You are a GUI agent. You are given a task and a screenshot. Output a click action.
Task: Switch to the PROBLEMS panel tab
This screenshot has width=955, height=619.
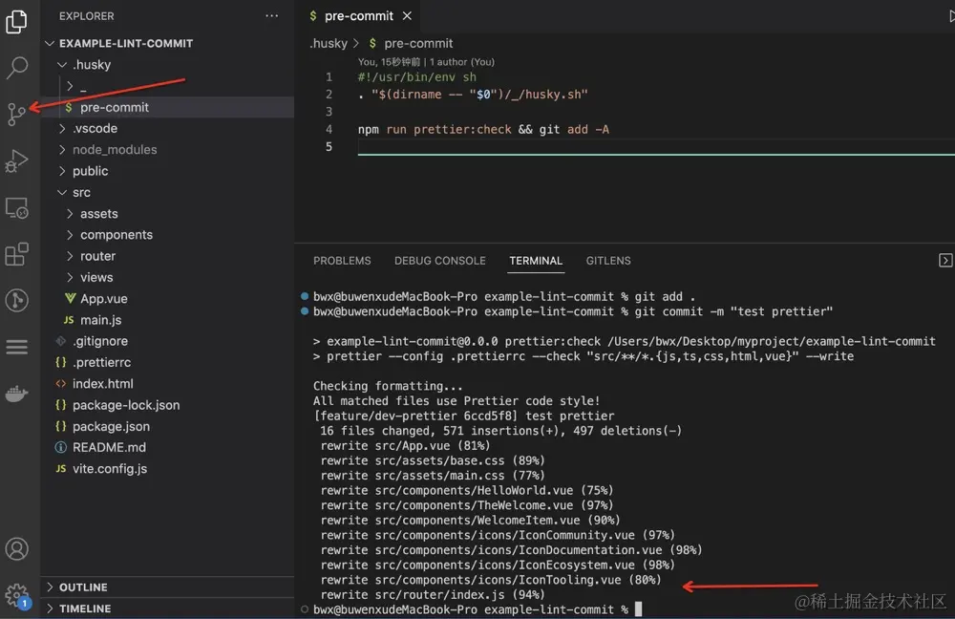click(342, 261)
